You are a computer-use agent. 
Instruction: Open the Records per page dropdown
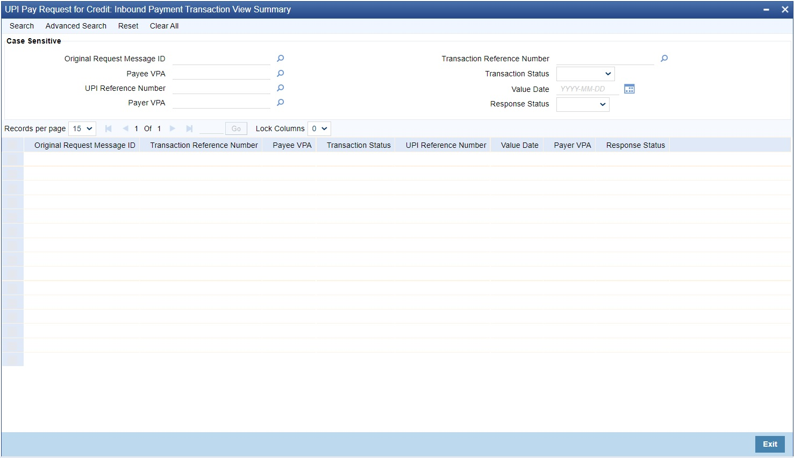point(82,128)
